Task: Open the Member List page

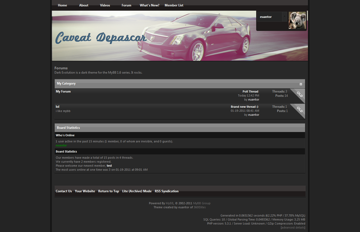Action: [x=174, y=5]
